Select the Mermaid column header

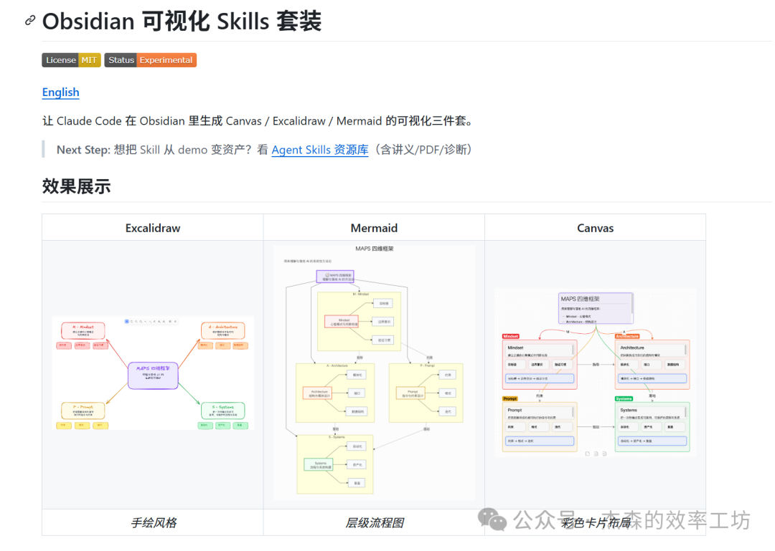tap(374, 228)
